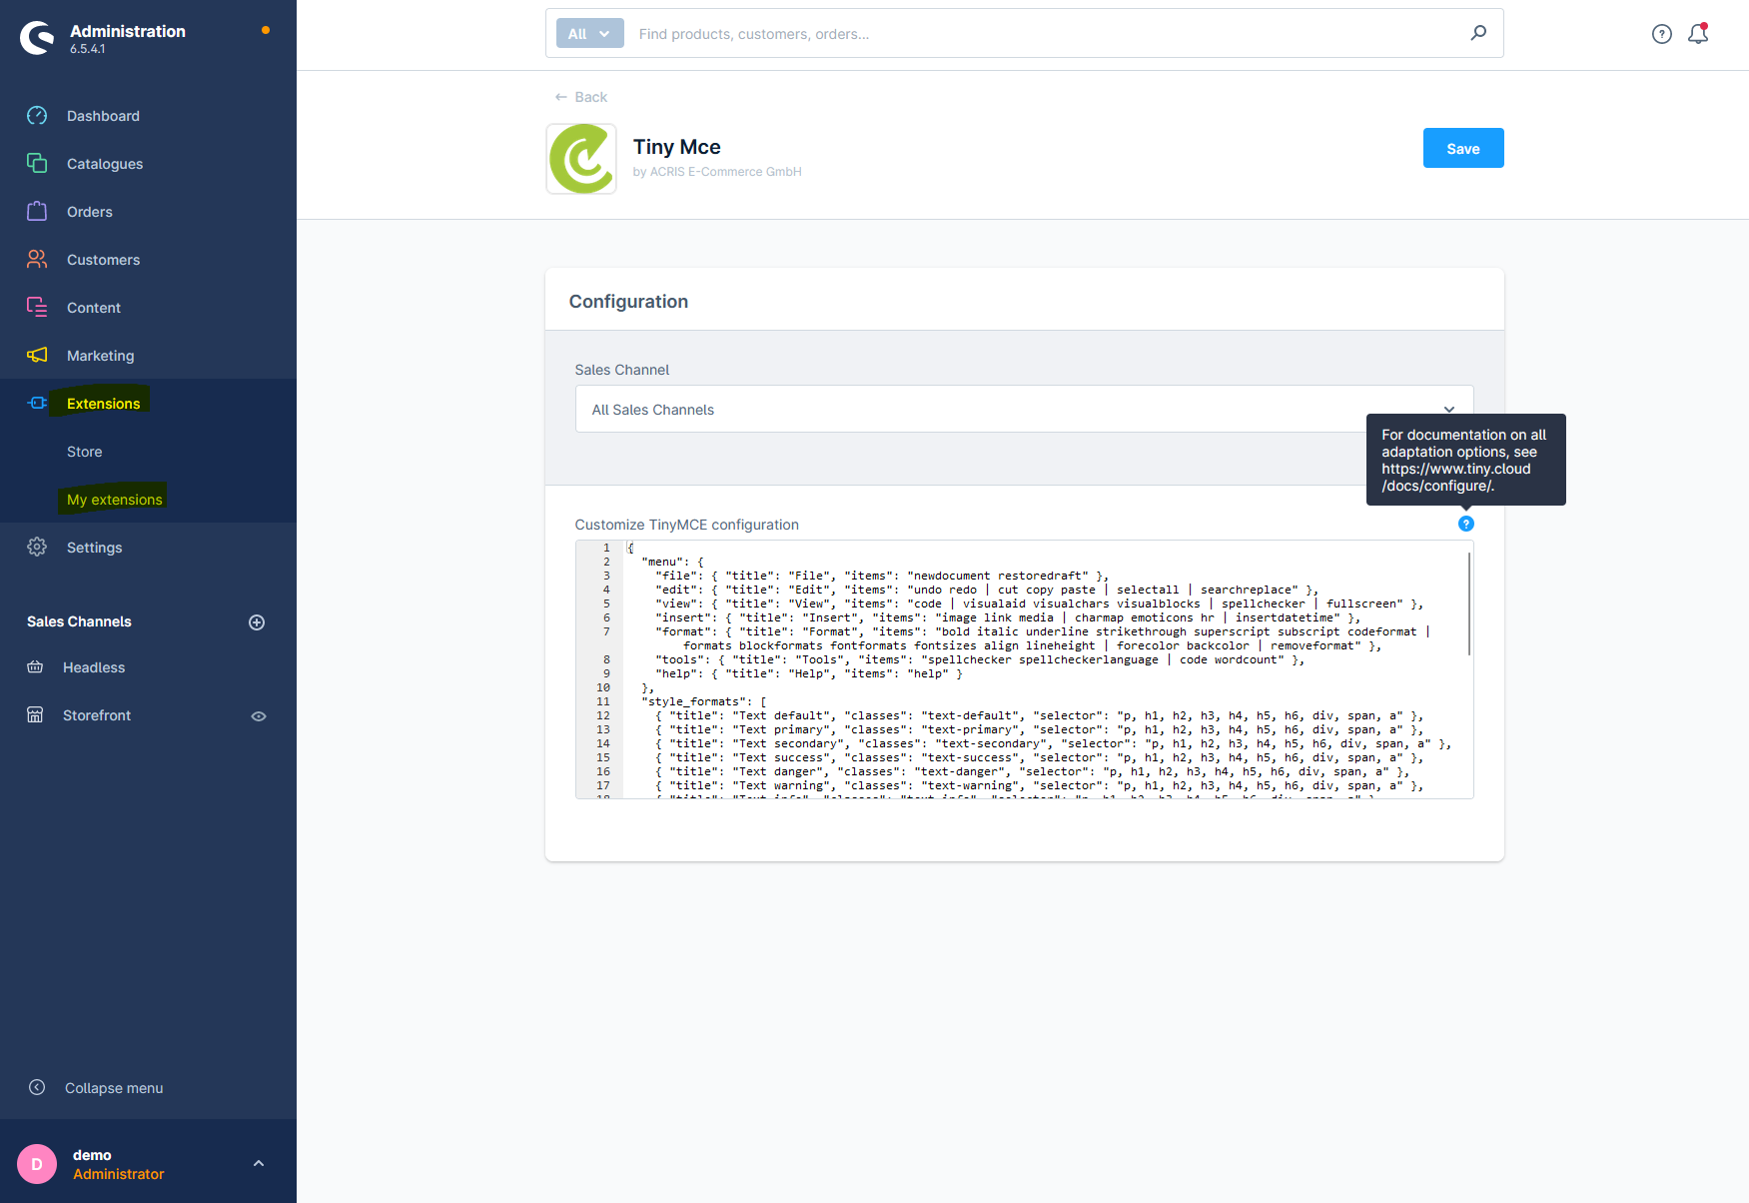
Task: Click the search magnifier icon
Action: tap(1478, 33)
